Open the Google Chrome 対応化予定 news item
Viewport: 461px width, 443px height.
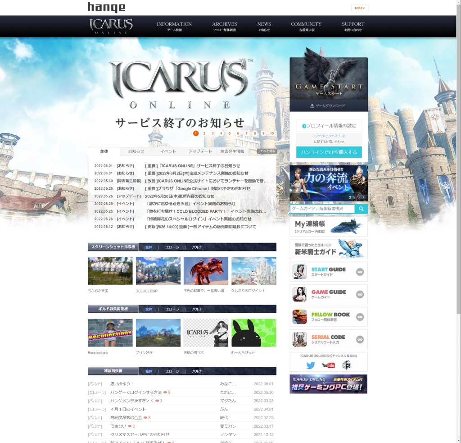(x=198, y=188)
